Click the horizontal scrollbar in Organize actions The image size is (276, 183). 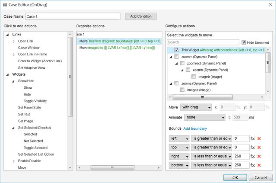click(x=112, y=167)
